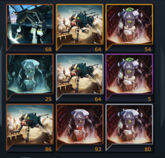
Task: Click the 64 count under the silver-framed walker
Action: tap(98, 99)
